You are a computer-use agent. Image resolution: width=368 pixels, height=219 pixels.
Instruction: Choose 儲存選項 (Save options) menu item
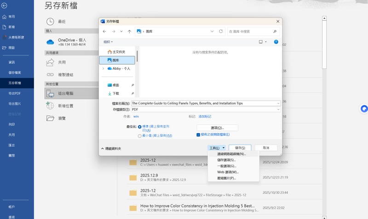[233, 160]
